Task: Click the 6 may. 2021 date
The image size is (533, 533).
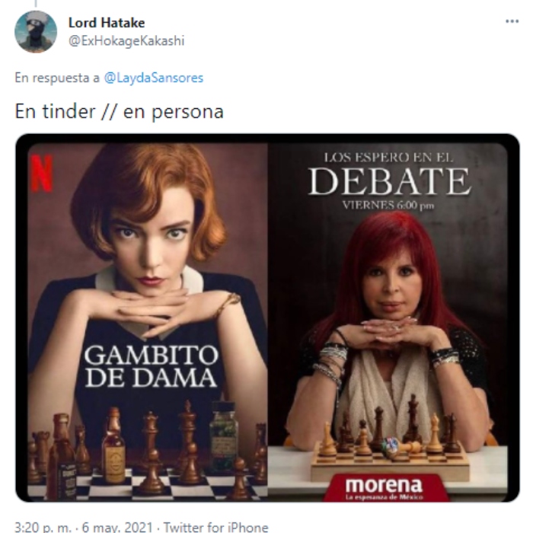Action: 117,527
